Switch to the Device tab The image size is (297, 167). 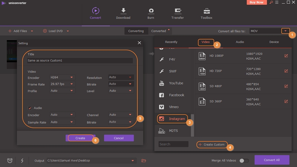pyautogui.click(x=274, y=42)
